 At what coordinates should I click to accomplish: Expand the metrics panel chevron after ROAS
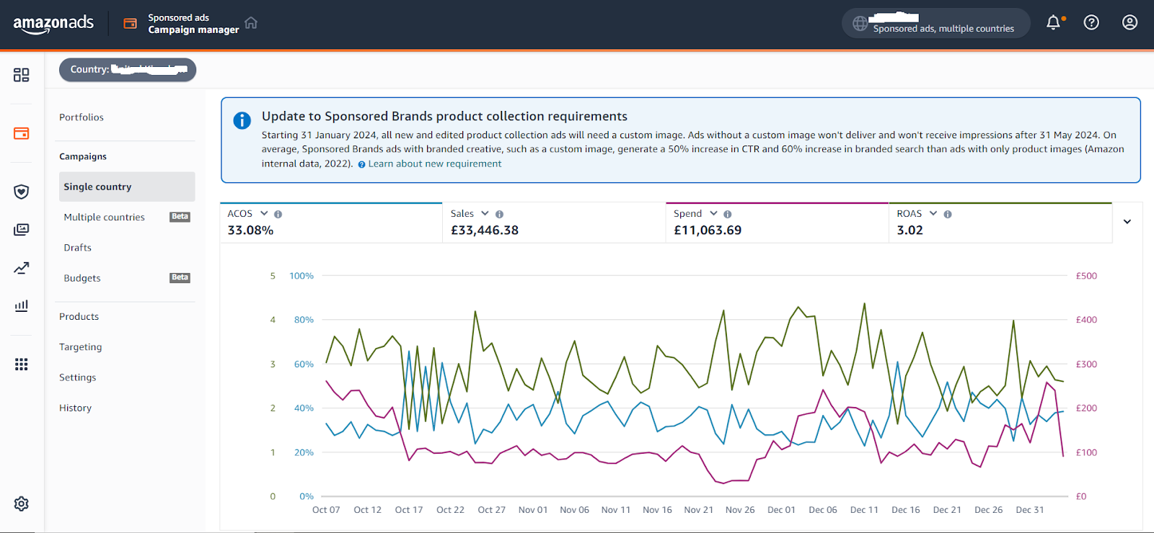pyautogui.click(x=1127, y=222)
